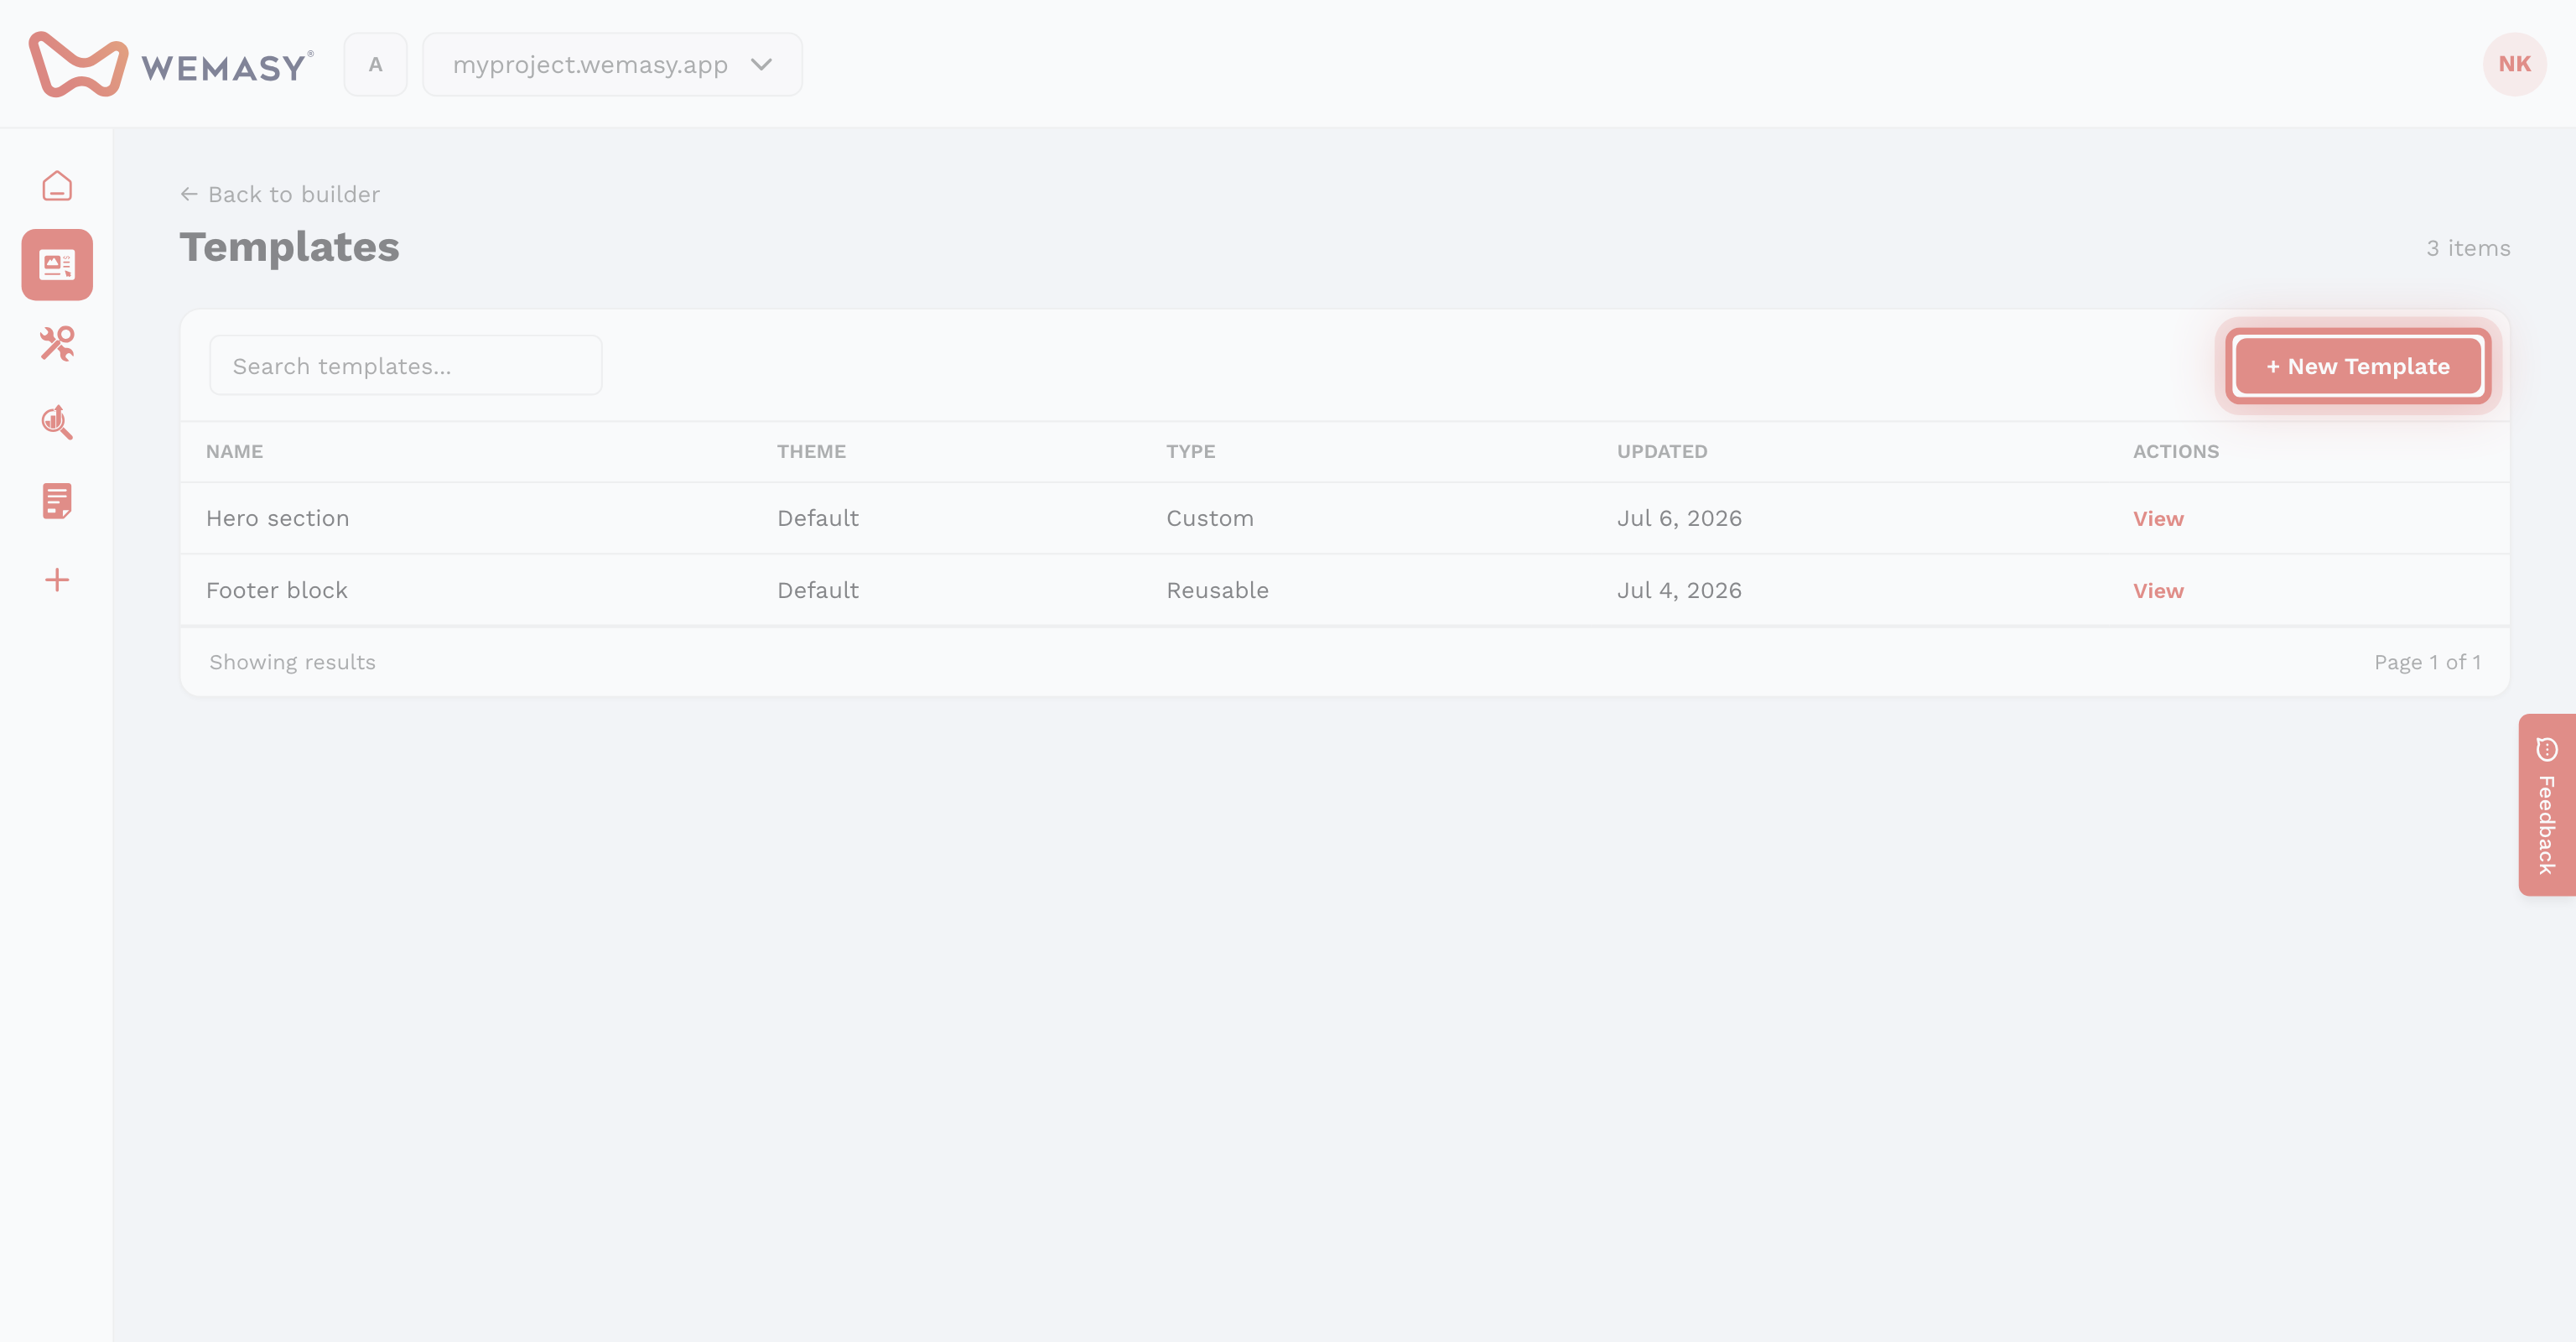Select the Footer block name cell
The width and height of the screenshot is (2576, 1342).
click(x=277, y=591)
